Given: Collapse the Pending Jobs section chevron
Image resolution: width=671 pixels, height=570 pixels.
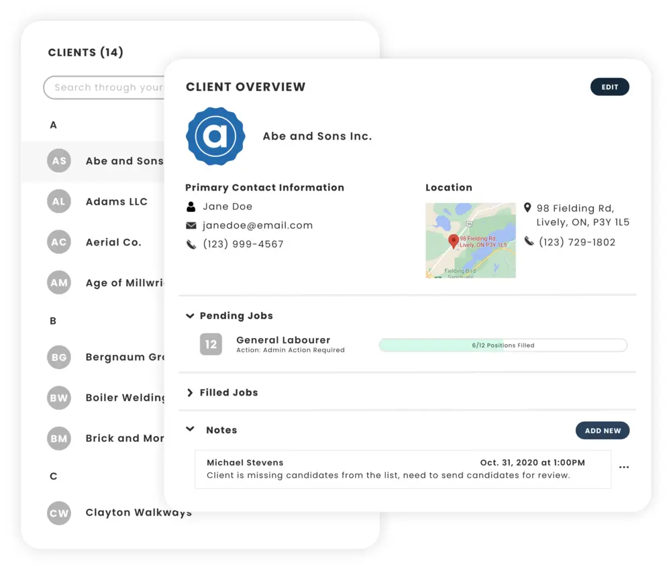Looking at the screenshot, I should [x=190, y=316].
